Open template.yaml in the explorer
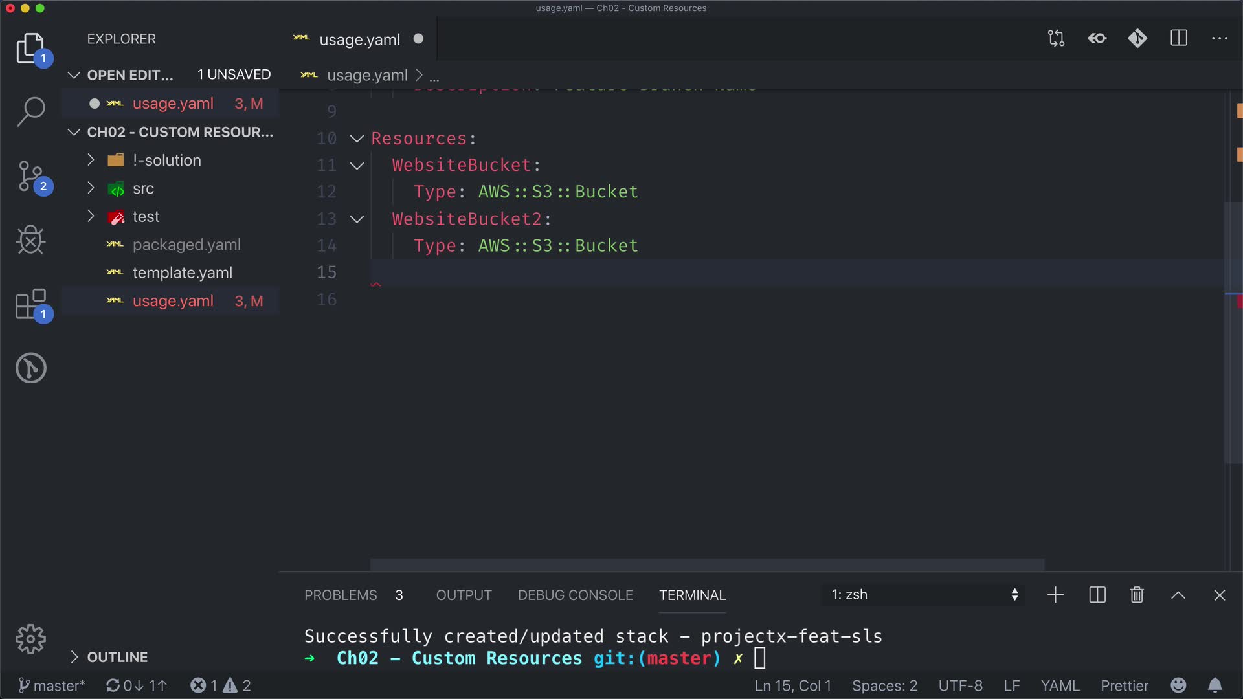Viewport: 1243px width, 699px height. (x=182, y=273)
